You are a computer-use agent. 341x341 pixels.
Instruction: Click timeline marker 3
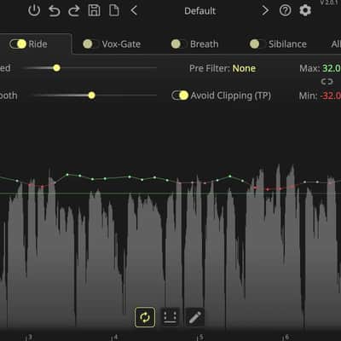(x=30, y=338)
